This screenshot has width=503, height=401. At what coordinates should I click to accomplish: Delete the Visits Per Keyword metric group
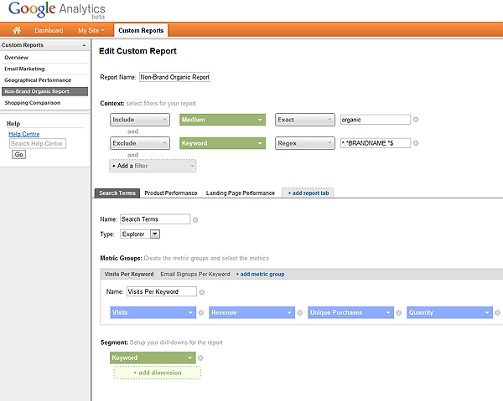[202, 292]
